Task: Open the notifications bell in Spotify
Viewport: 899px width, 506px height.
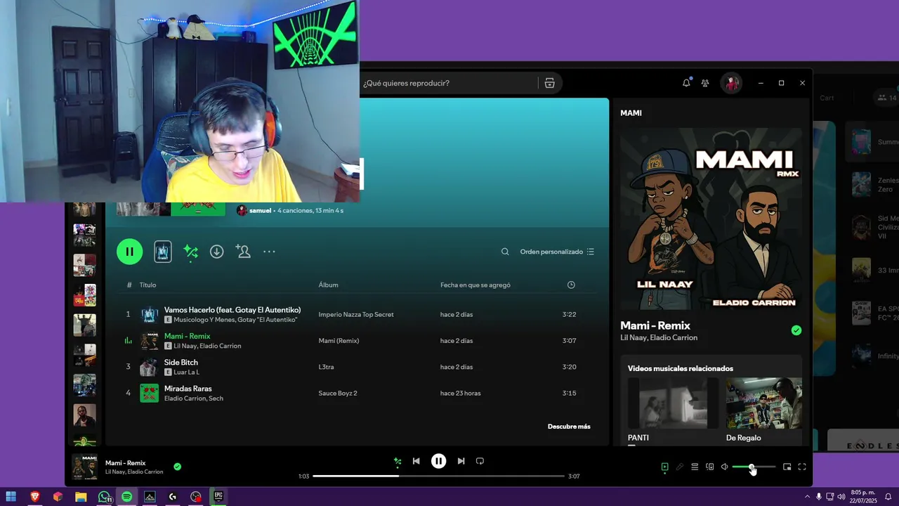Action: (686, 83)
